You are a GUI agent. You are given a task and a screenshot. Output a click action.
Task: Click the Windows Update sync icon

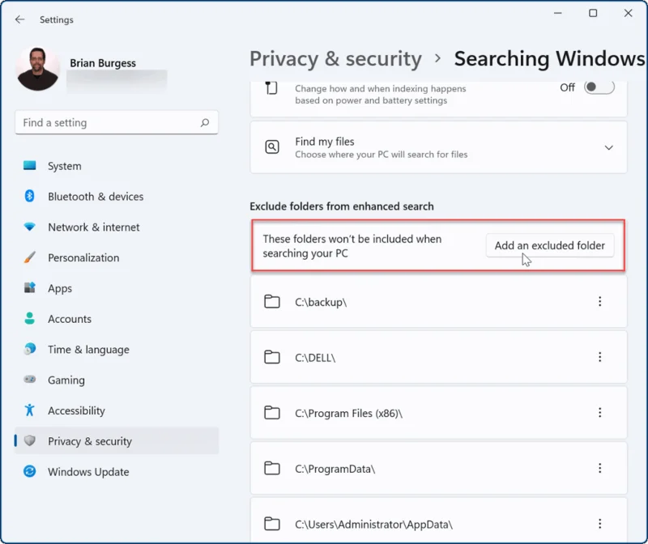point(29,471)
